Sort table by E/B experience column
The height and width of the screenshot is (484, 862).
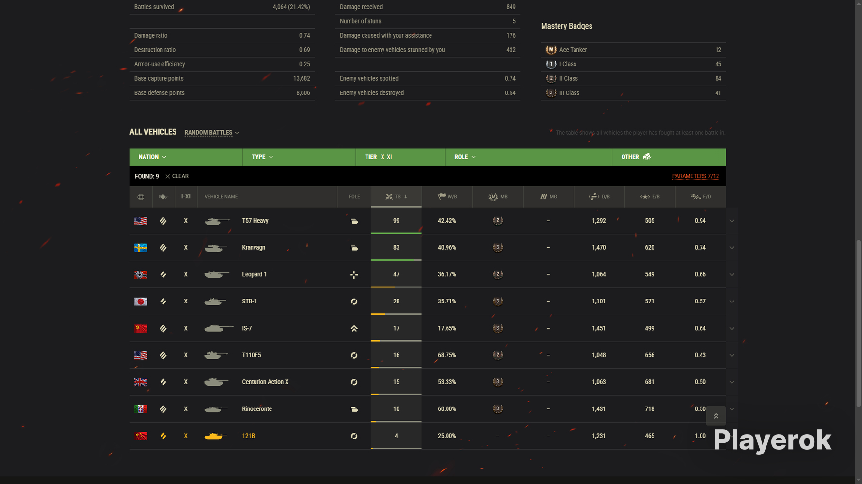pyautogui.click(x=650, y=197)
